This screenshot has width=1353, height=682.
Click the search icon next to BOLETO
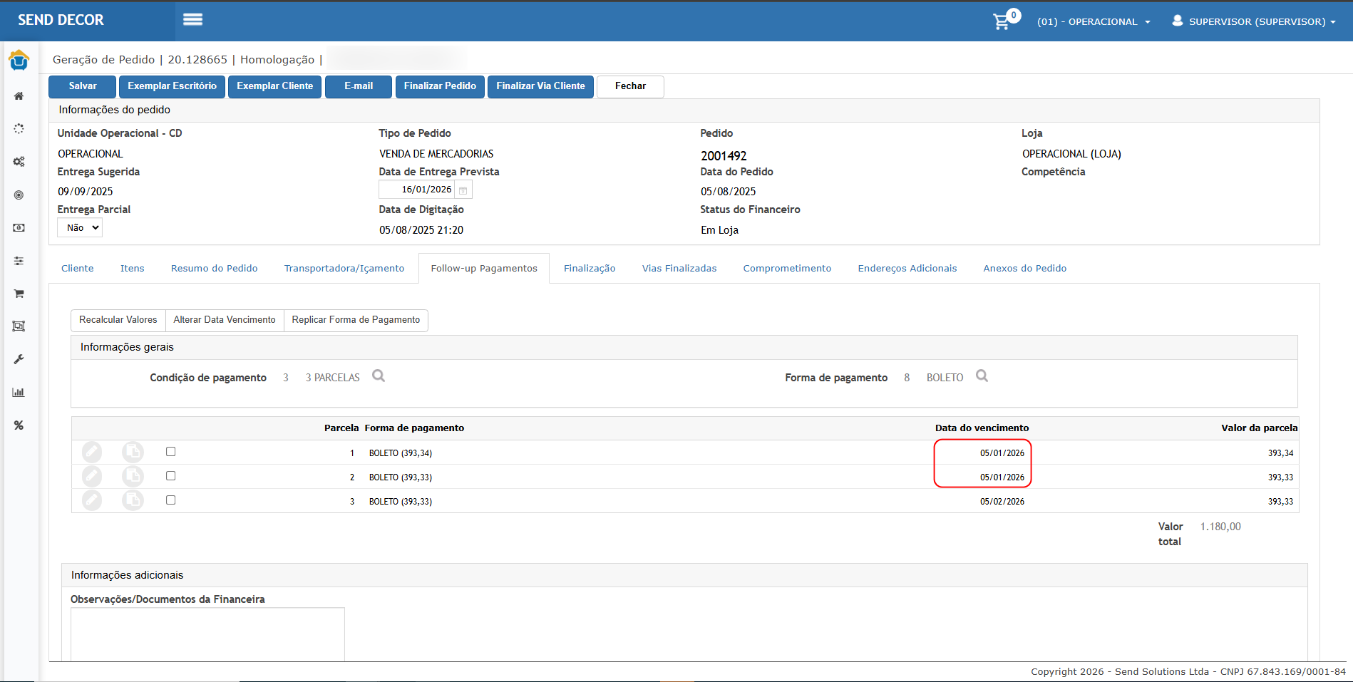(982, 376)
